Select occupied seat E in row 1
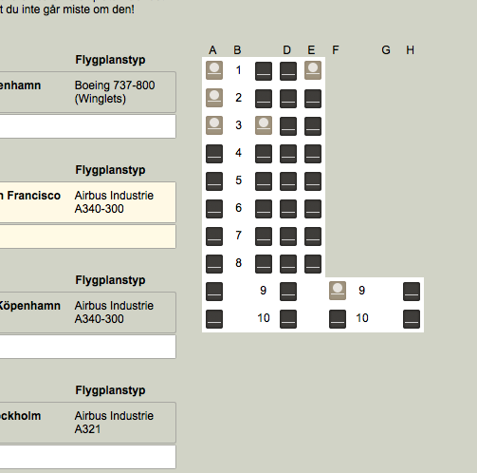477x473 pixels. (x=313, y=70)
